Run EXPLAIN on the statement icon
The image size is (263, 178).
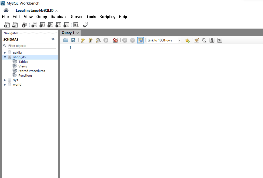[x=98, y=40]
